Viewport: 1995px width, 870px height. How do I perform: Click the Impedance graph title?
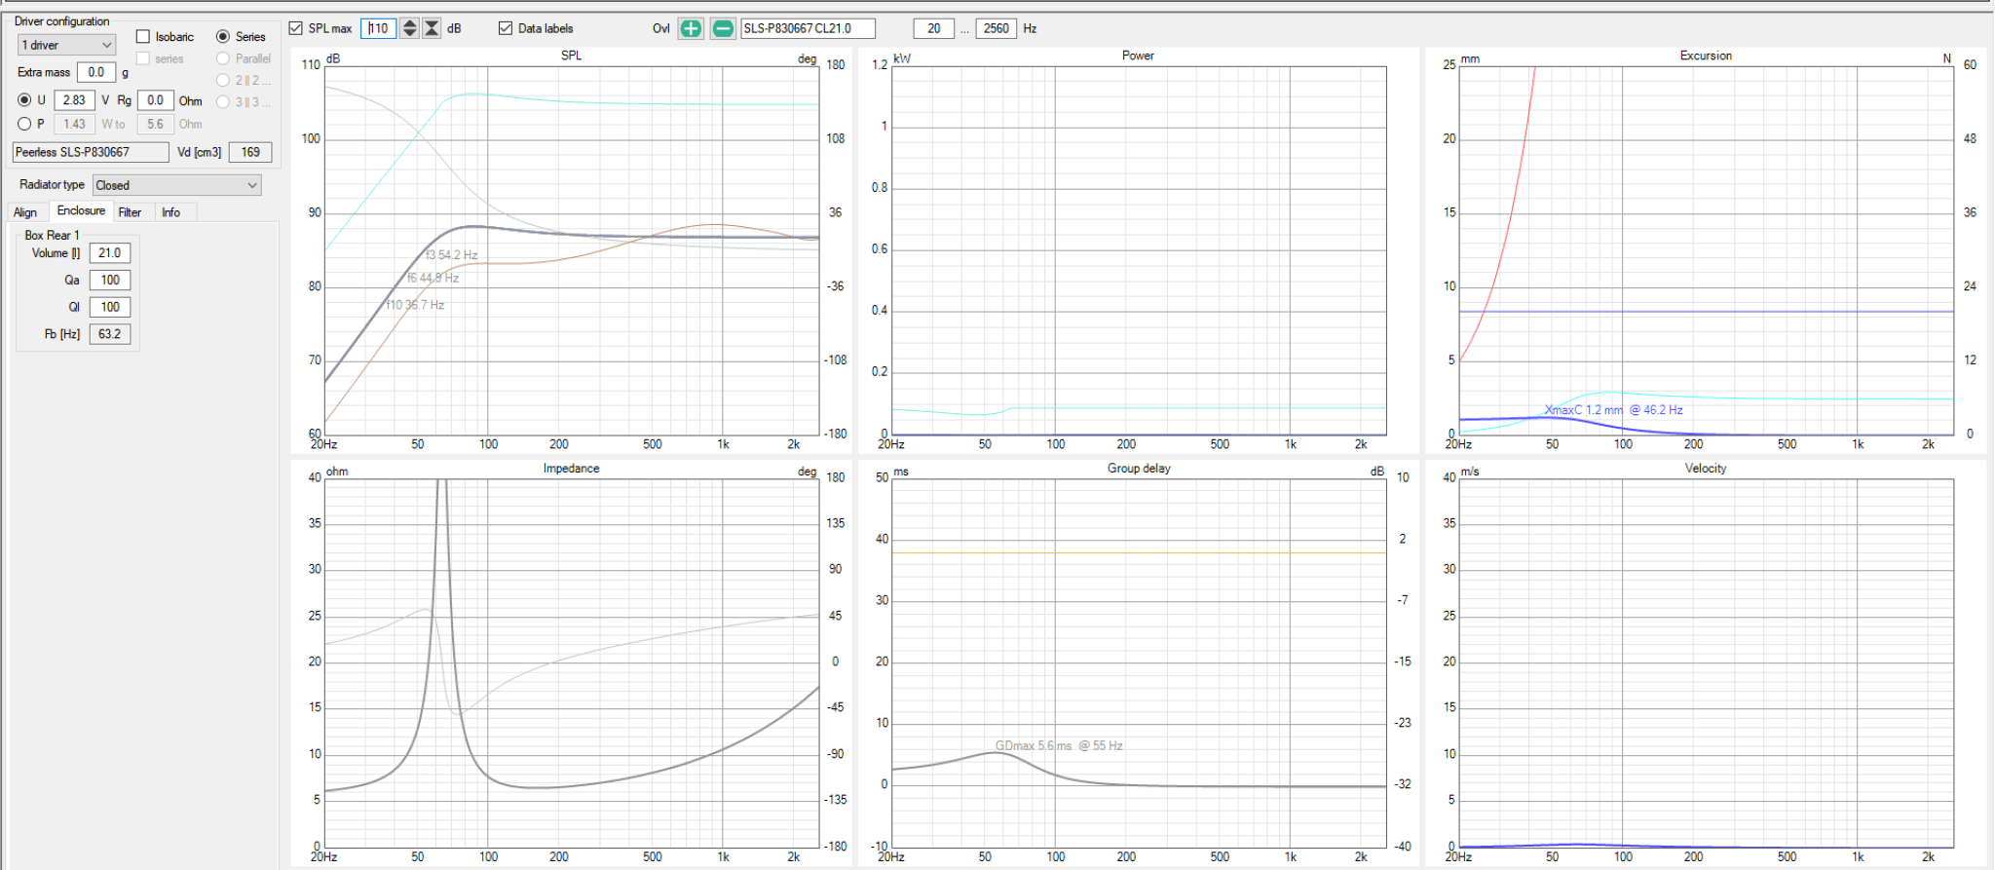[x=571, y=469]
